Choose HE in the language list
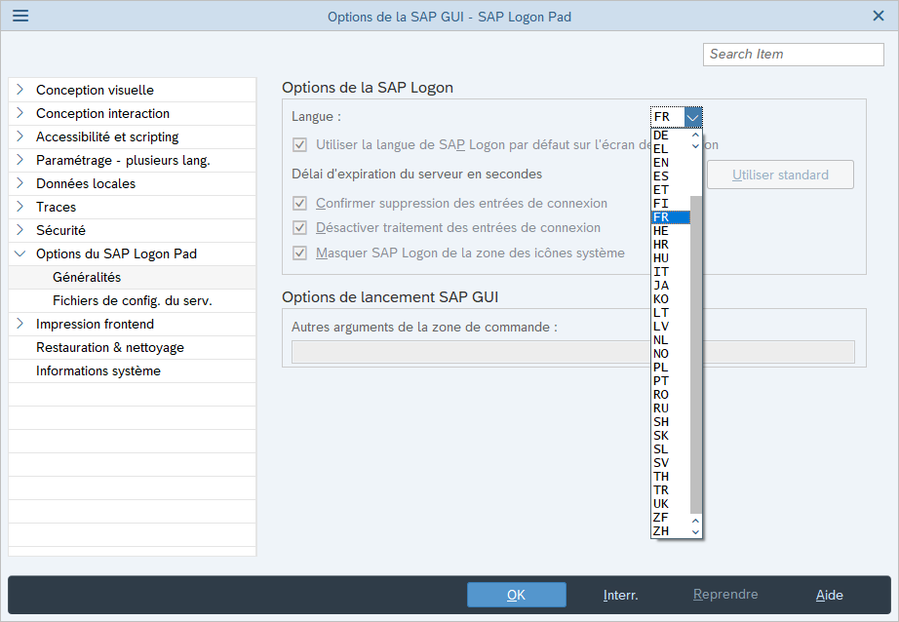 coord(671,231)
